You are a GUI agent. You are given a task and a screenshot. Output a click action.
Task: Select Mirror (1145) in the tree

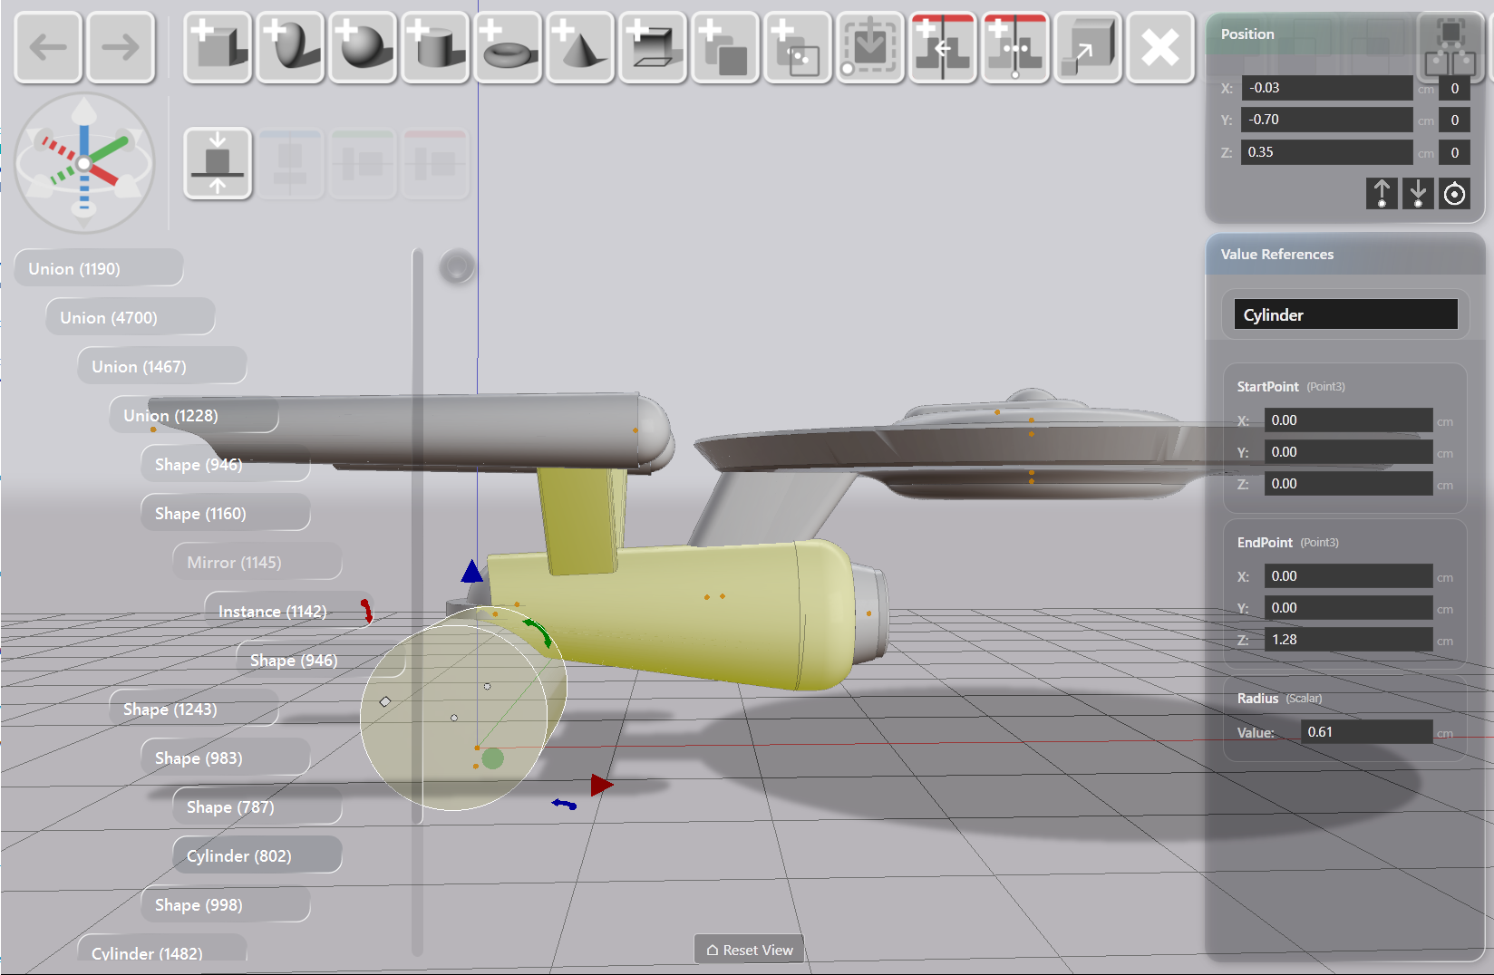257,562
